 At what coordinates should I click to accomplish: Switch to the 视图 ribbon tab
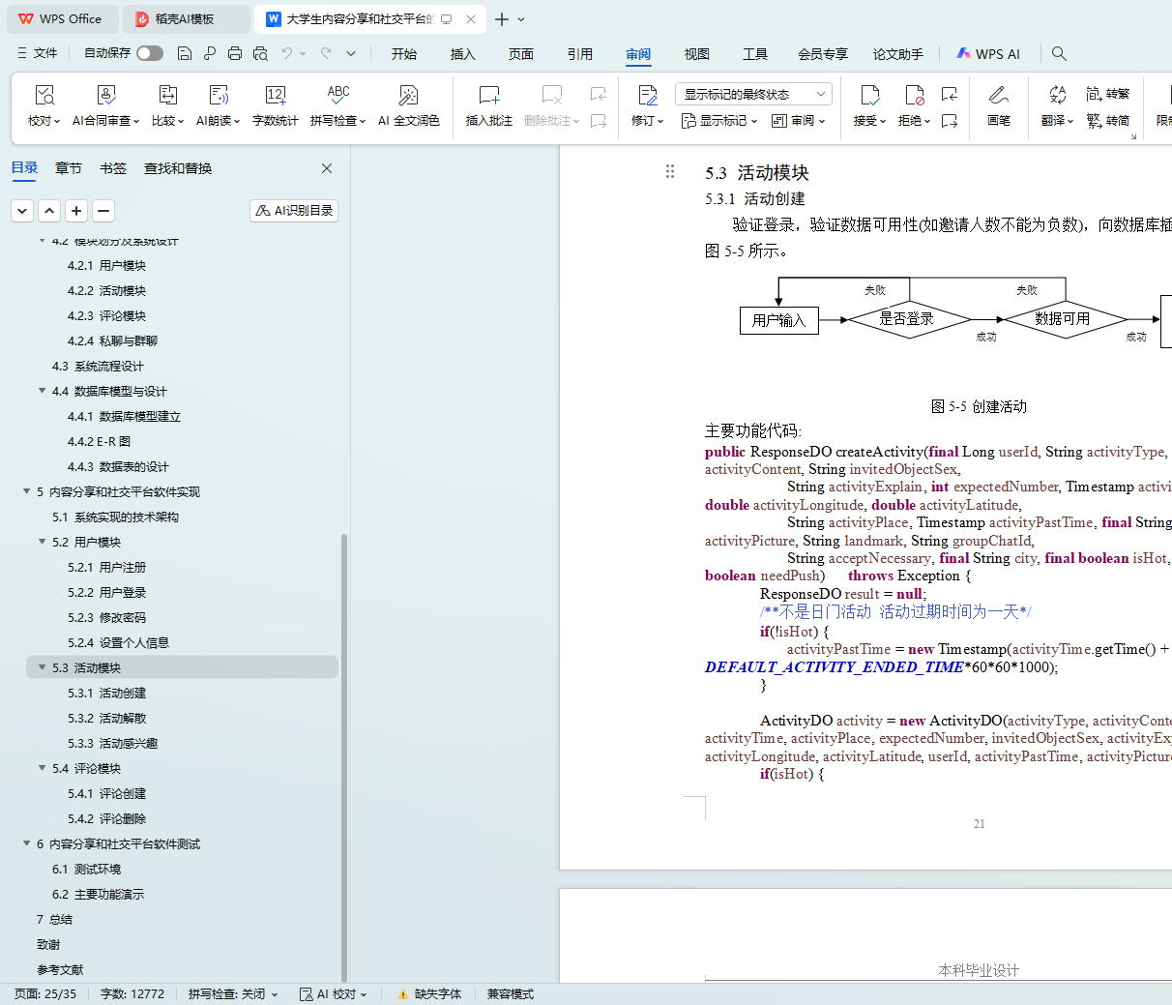[696, 54]
